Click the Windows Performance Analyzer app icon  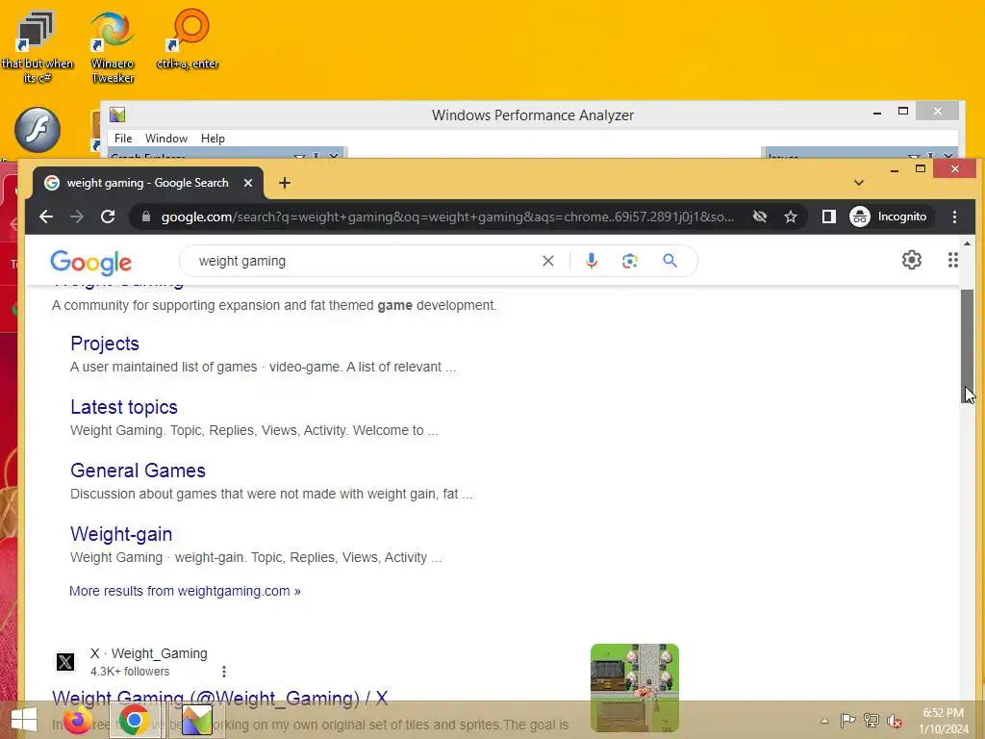[117, 115]
